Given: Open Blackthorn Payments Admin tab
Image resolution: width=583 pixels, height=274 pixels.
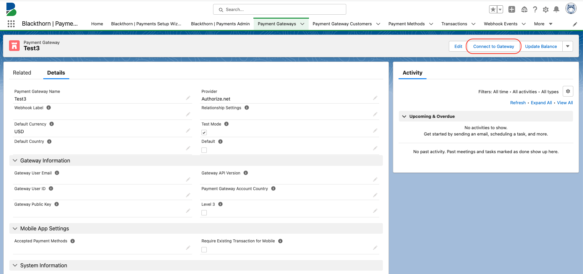Looking at the screenshot, I should 220,24.
